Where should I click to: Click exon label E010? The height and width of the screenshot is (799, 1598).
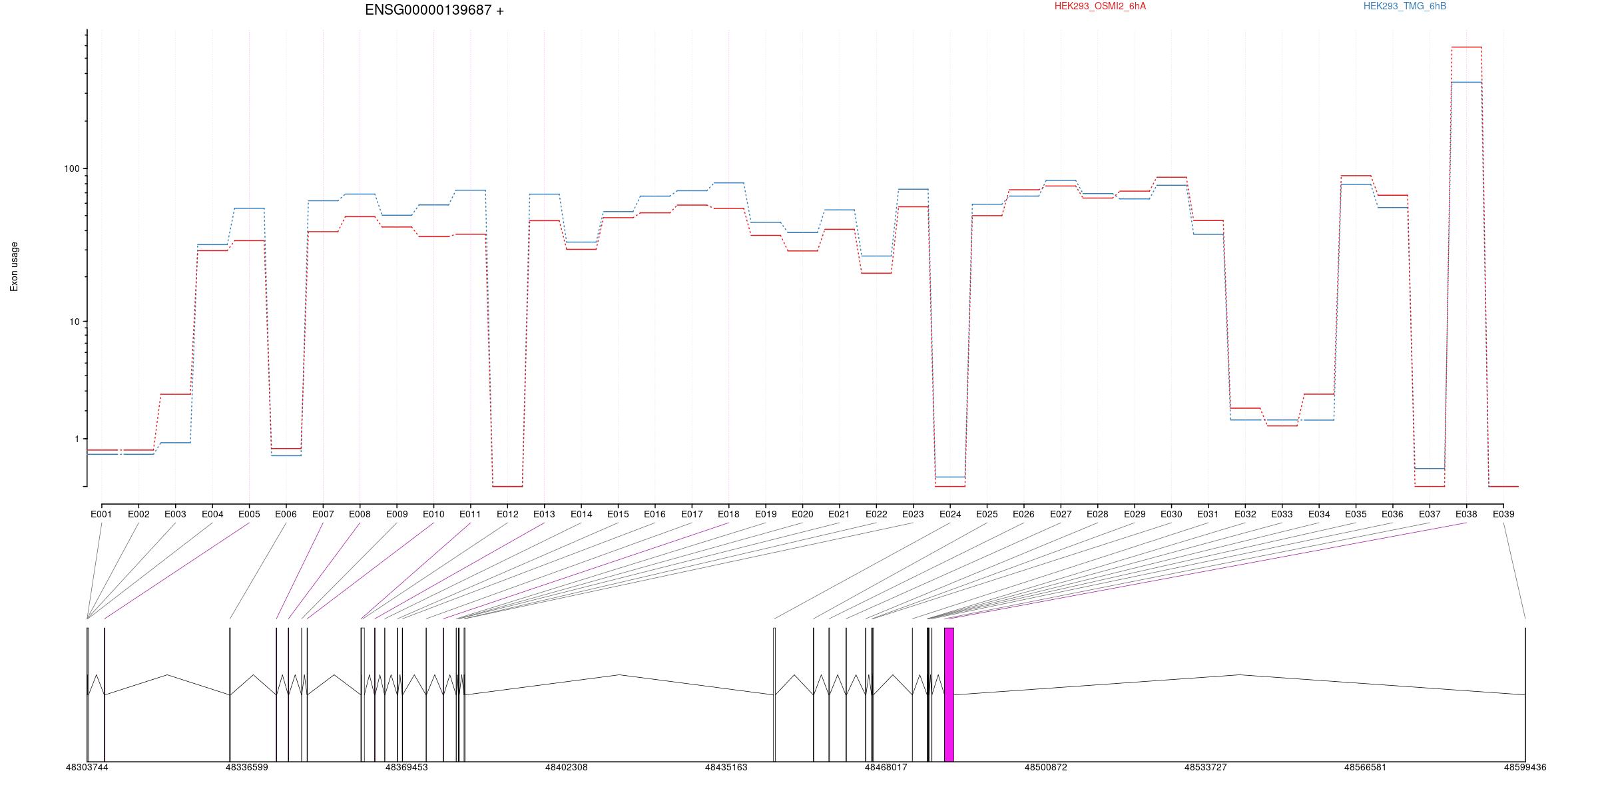(x=433, y=514)
